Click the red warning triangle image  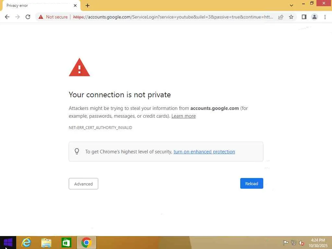[x=79, y=67]
